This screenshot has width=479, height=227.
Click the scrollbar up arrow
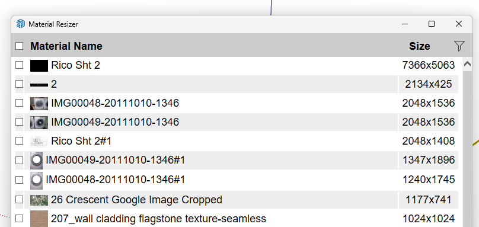pos(467,64)
